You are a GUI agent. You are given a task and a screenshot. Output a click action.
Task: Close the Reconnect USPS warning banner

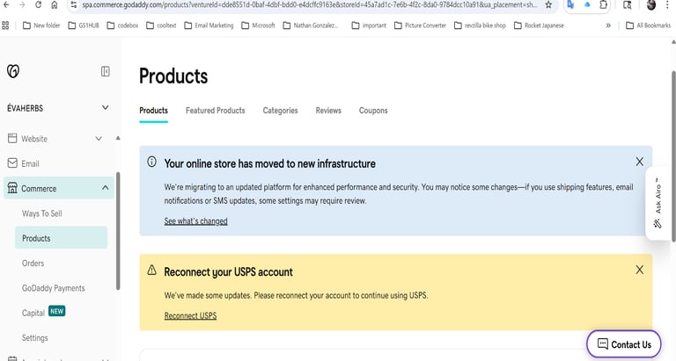(640, 271)
